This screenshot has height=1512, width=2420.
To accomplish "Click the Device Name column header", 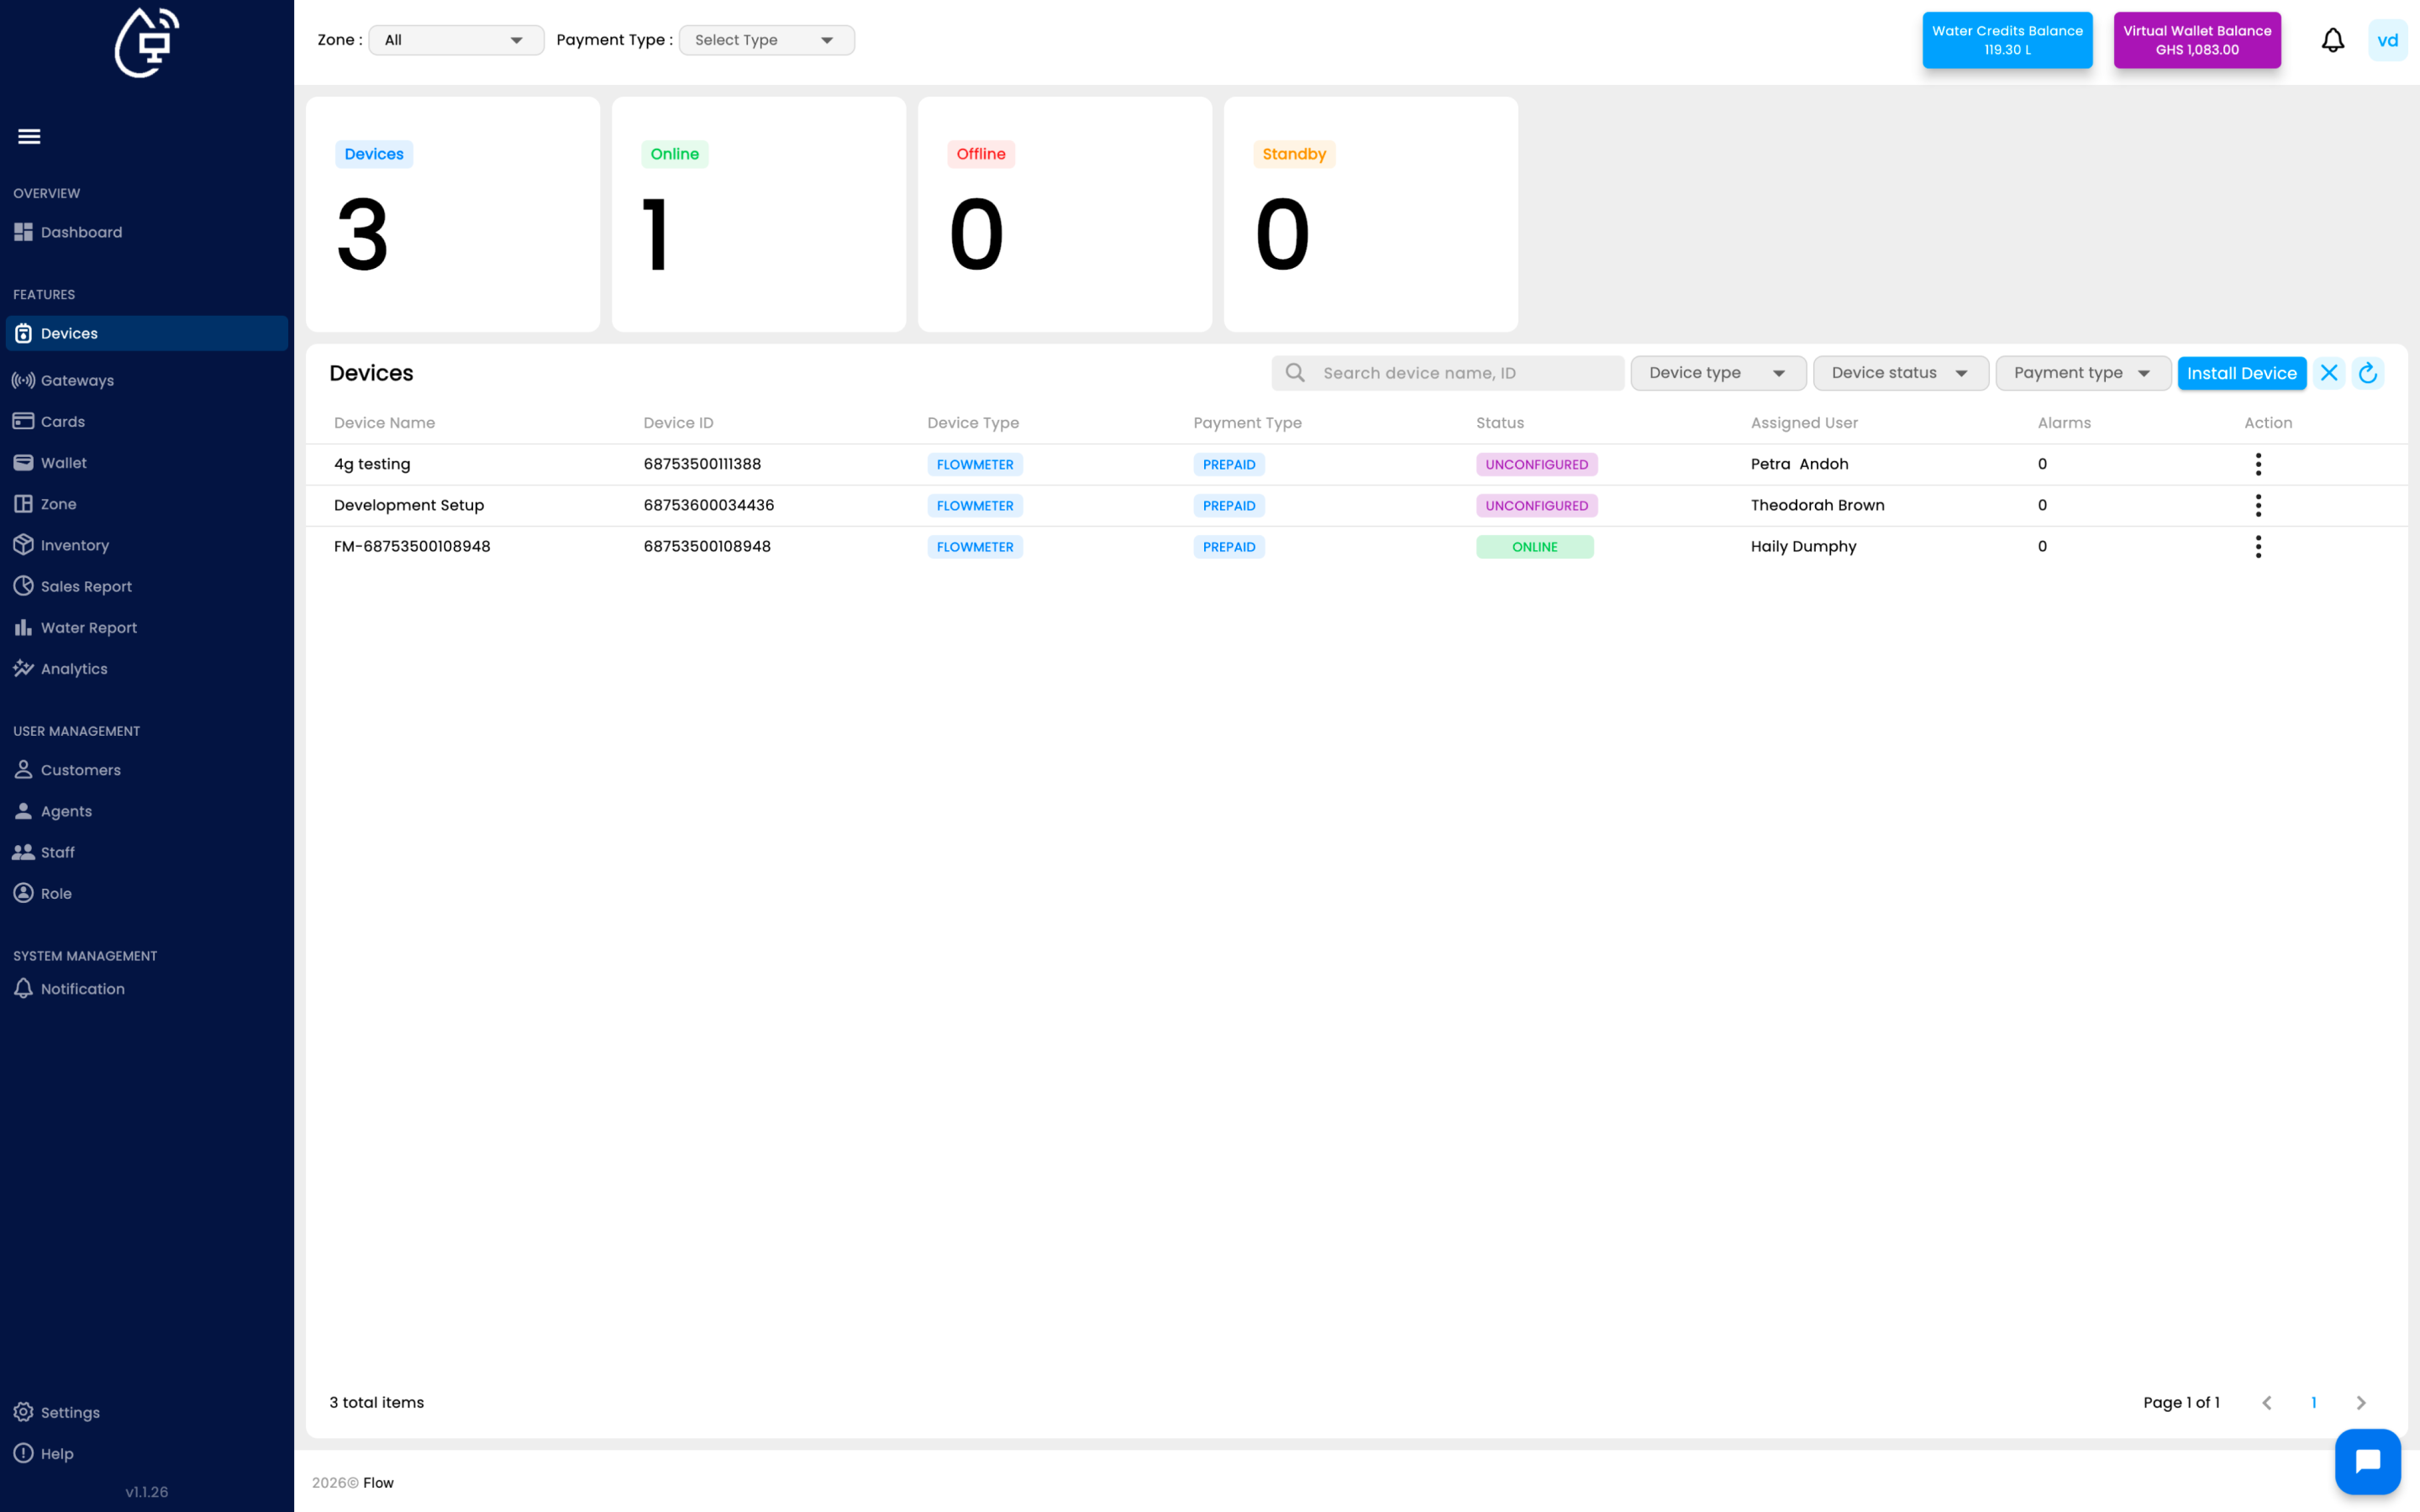I will (x=384, y=422).
